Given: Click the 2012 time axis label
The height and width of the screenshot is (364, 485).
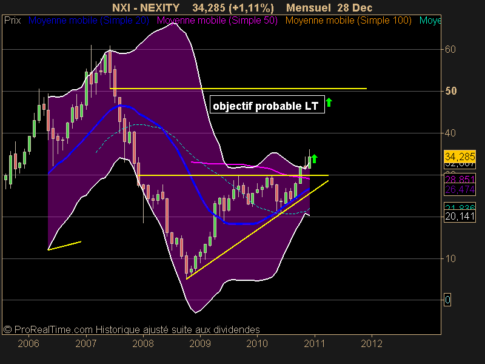Looking at the screenshot, I should [372, 343].
